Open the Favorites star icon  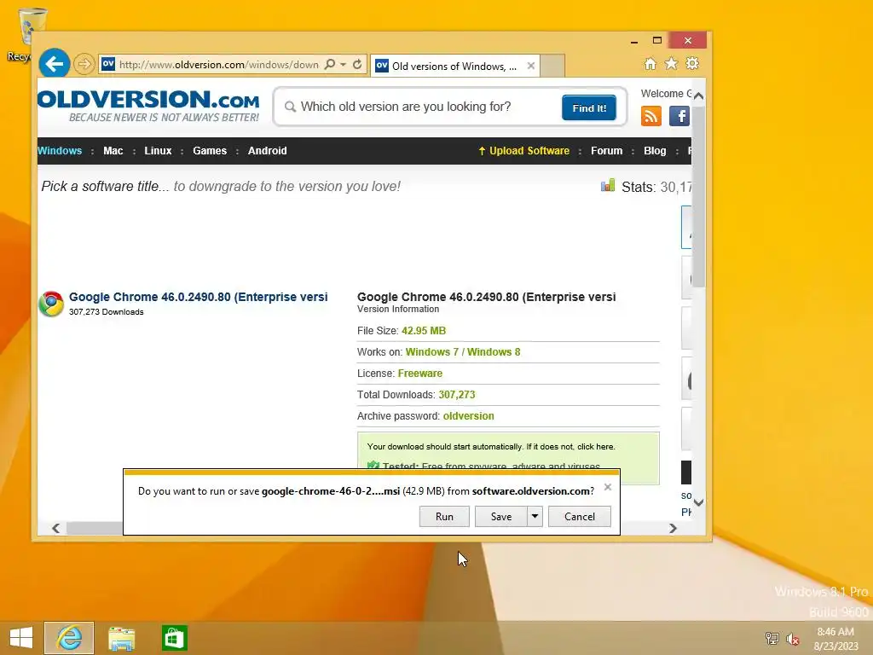point(672,63)
